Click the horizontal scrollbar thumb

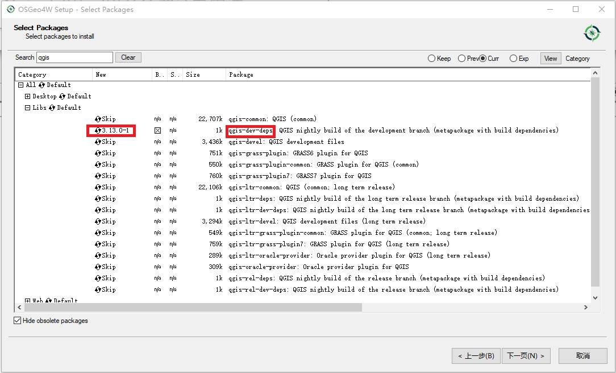click(193, 308)
